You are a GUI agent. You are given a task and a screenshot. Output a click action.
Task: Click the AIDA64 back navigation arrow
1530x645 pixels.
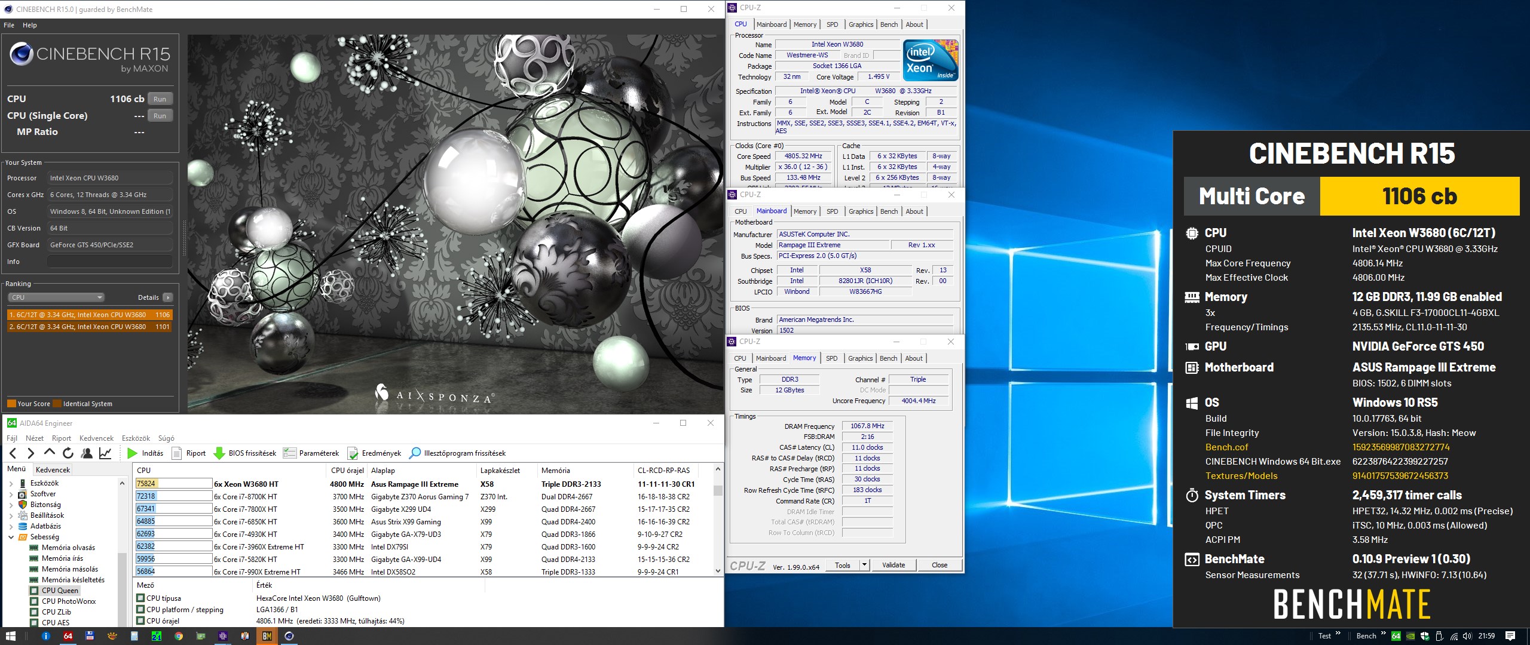(13, 453)
